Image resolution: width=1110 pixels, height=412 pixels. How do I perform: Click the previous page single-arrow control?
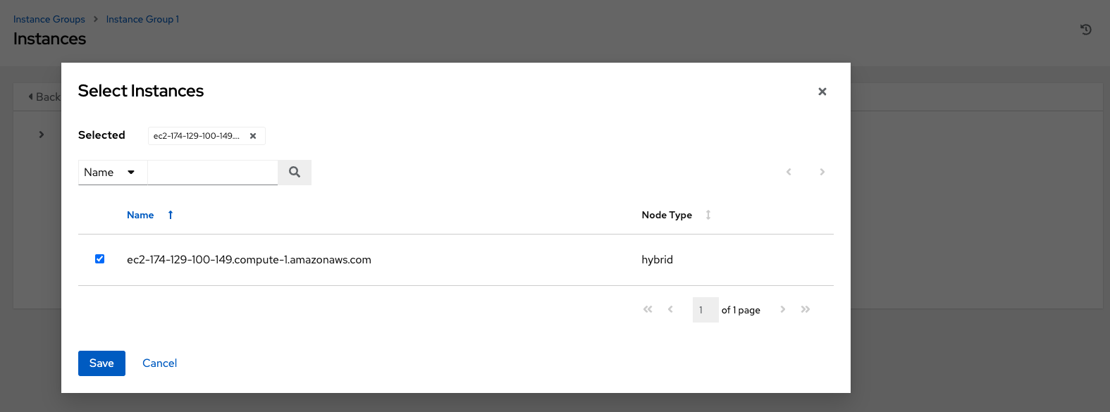(670, 309)
